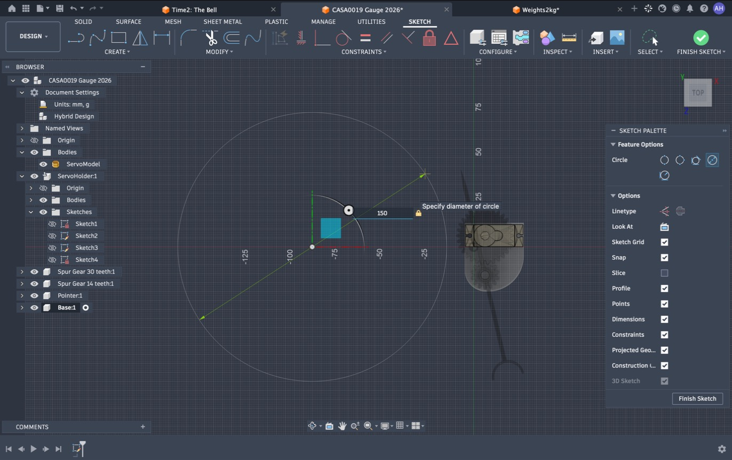Select the Offset tool in Modify

[232, 38]
